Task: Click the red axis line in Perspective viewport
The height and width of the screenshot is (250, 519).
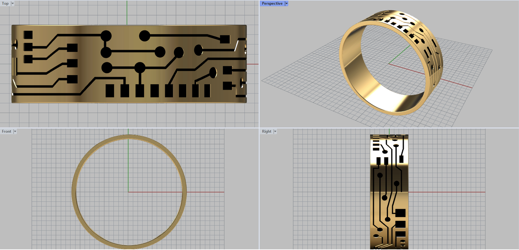Action: [454, 83]
